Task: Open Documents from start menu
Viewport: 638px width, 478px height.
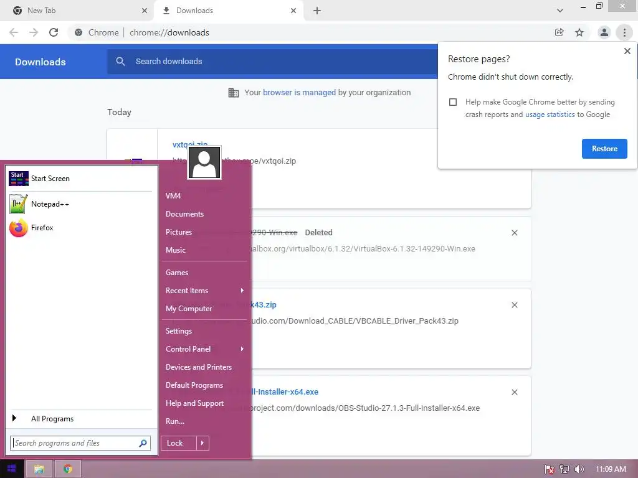Action: [184, 214]
